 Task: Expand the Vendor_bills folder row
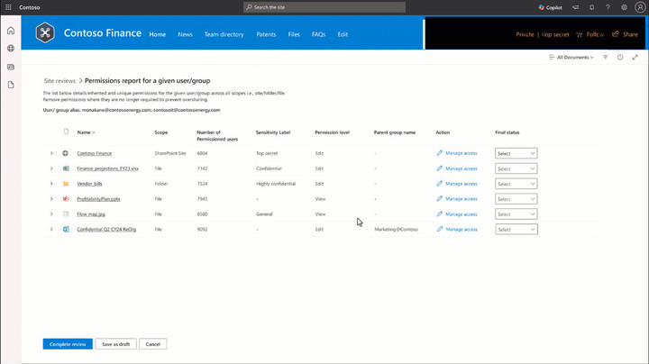(51, 184)
